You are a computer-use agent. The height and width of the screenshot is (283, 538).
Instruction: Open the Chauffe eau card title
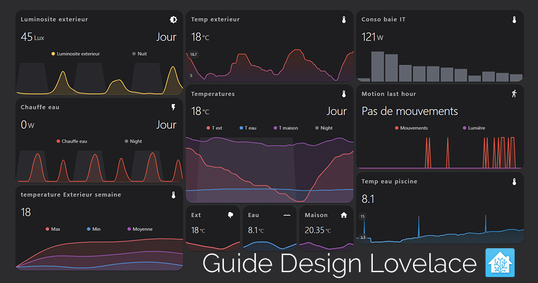click(40, 108)
